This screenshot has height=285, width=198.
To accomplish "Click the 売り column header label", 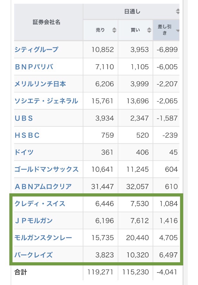I will (x=100, y=30).
